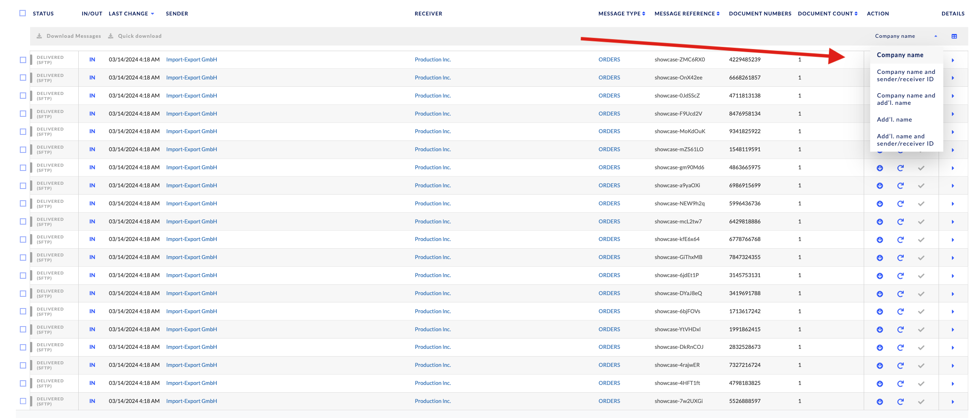Sort by the MESSAGE REFERENCE column
Image resolution: width=979 pixels, height=418 pixels.
tap(687, 14)
